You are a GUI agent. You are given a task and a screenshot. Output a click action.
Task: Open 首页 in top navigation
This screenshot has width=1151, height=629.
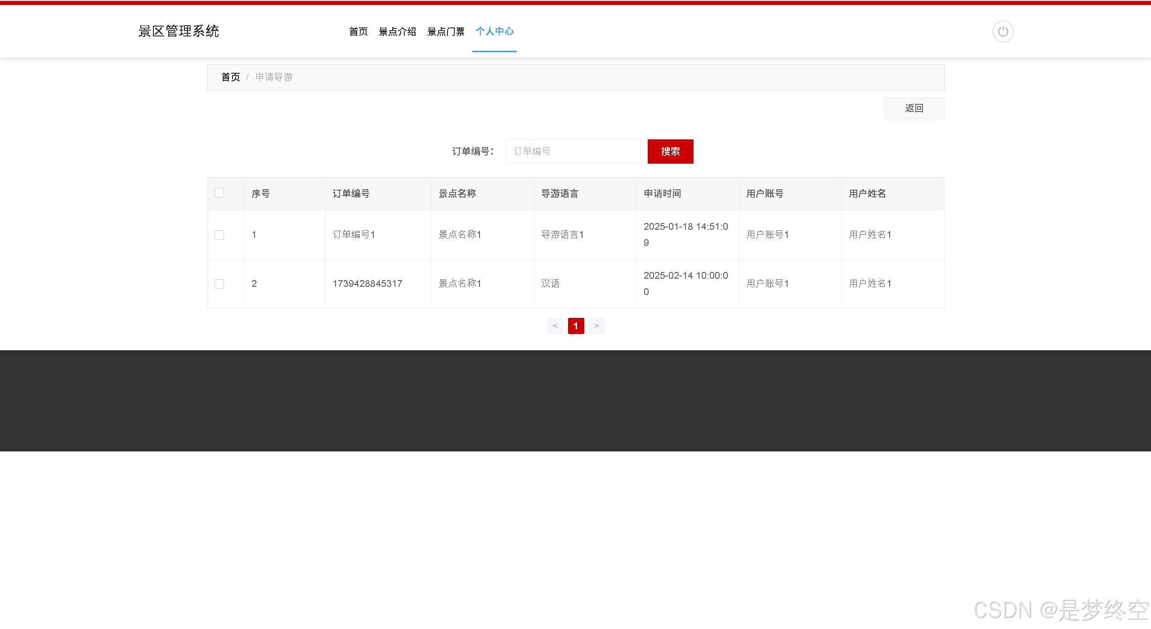358,31
